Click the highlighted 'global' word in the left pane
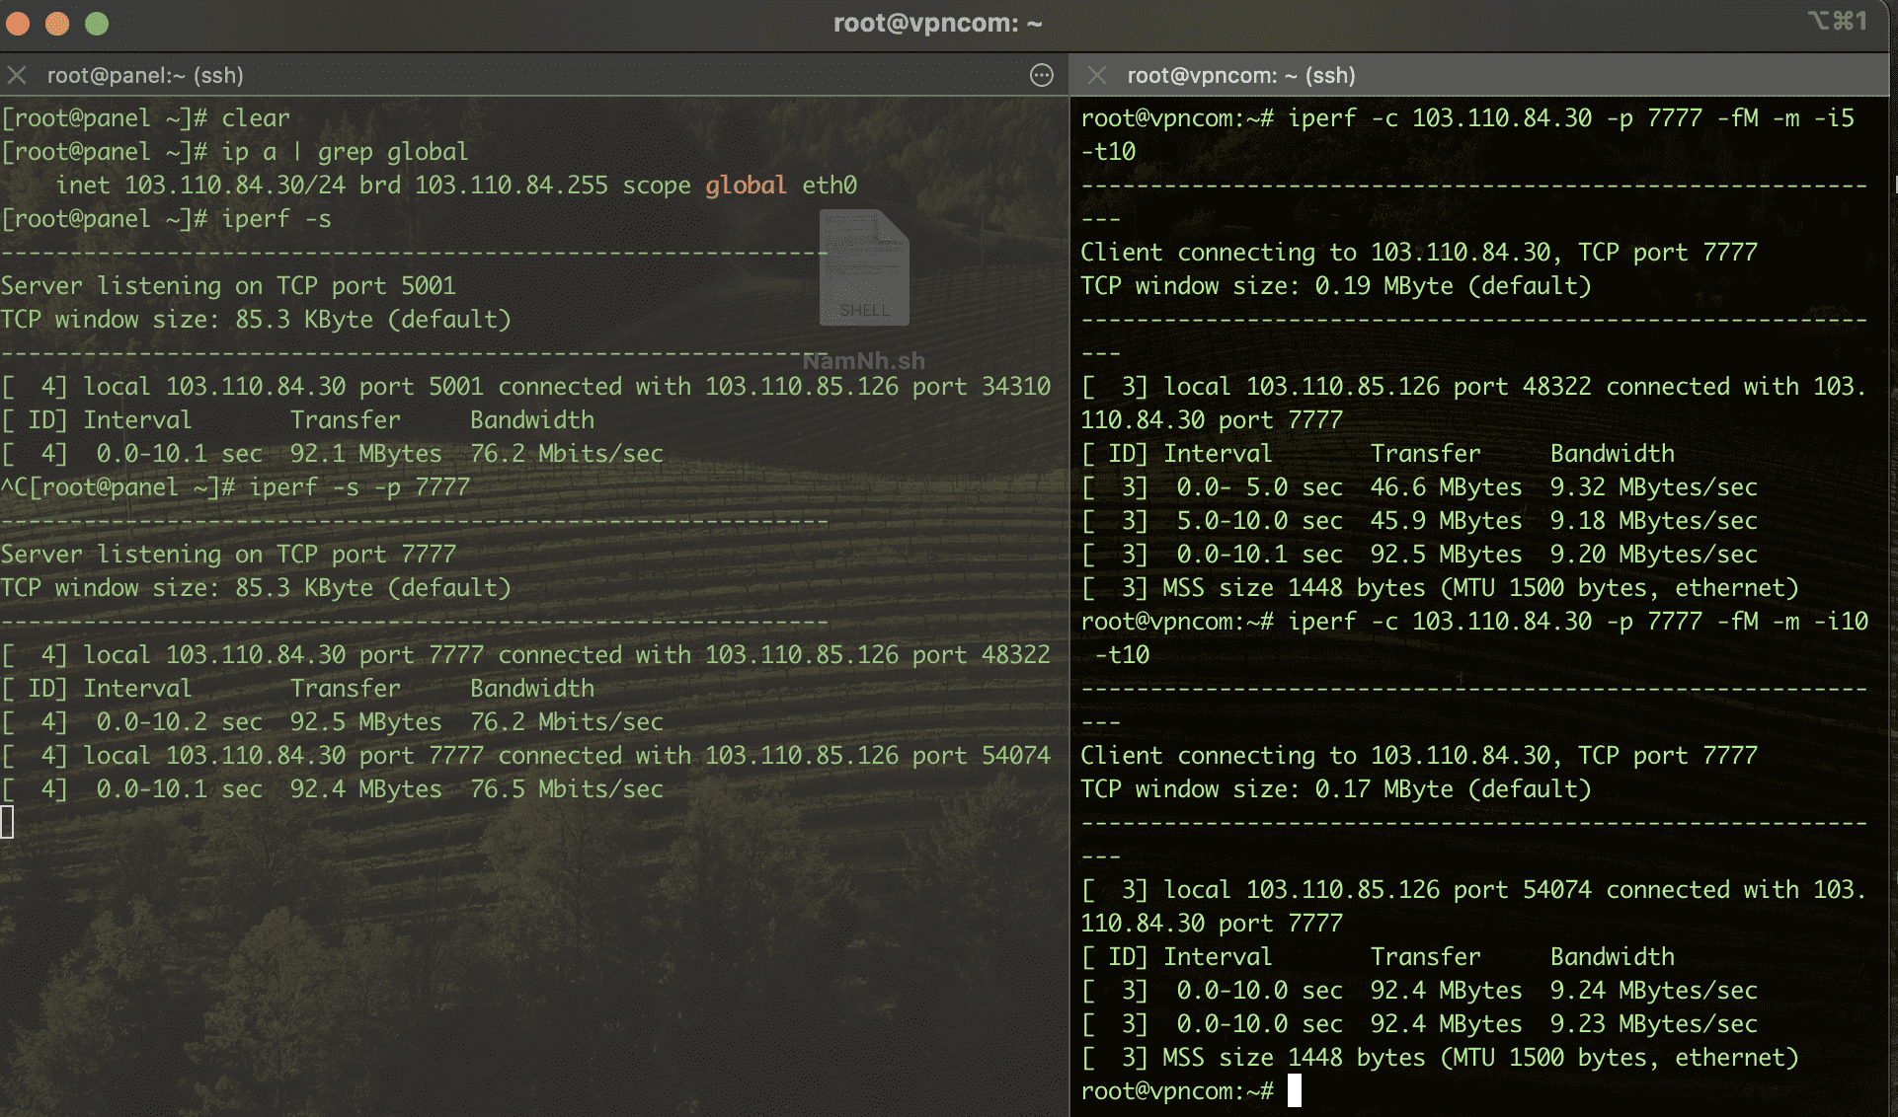Screen dimensions: 1898x1117 pos(746,186)
